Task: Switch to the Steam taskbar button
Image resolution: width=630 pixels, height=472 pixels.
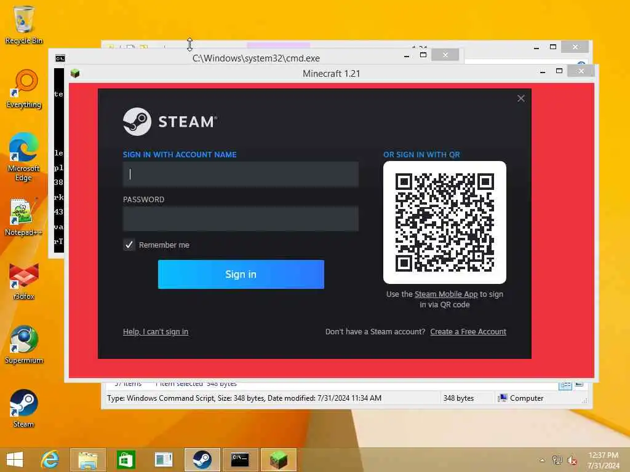Action: pos(202,460)
